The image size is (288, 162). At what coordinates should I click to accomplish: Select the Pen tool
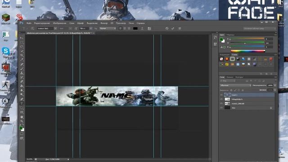pyautogui.click(x=22, y=99)
